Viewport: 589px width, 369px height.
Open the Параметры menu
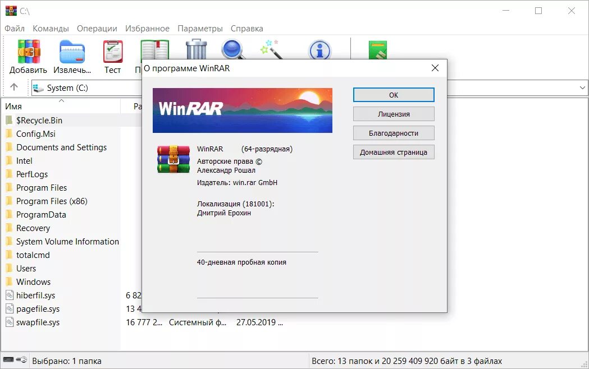pyautogui.click(x=200, y=29)
